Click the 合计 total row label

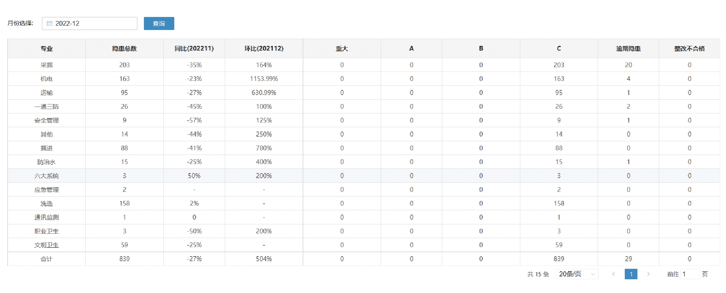click(47, 259)
